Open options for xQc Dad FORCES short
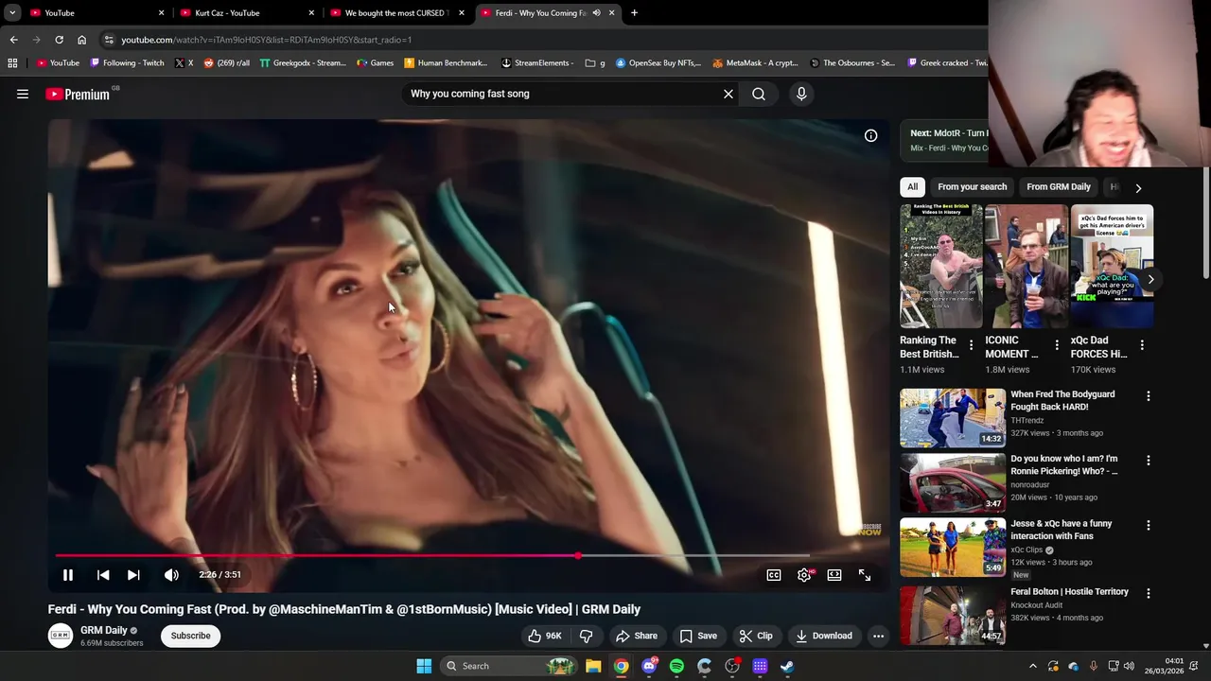This screenshot has width=1211, height=681. (x=1142, y=345)
